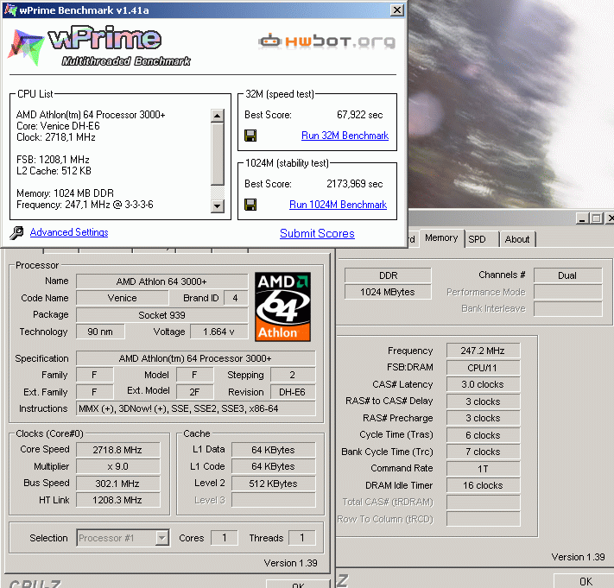
Task: Click the CAS# Latency value 3.0 clocks
Action: click(x=483, y=384)
